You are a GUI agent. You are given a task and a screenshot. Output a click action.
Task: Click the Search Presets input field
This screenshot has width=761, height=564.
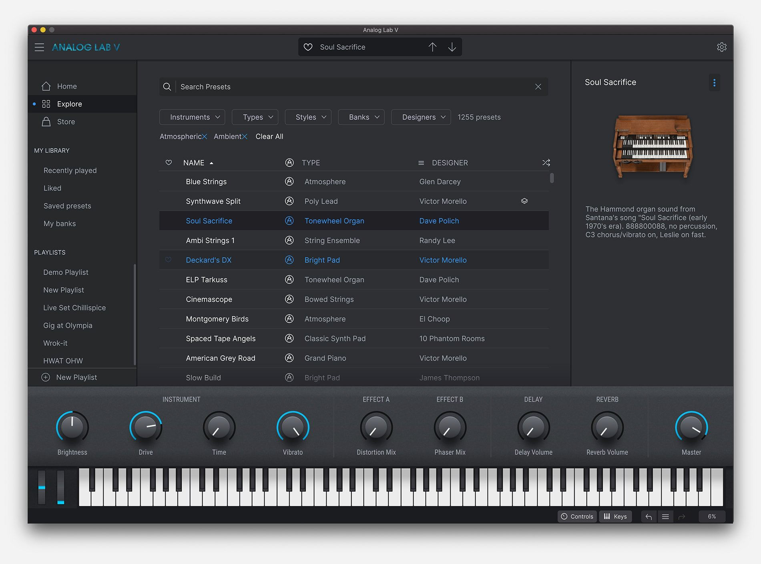click(x=354, y=87)
